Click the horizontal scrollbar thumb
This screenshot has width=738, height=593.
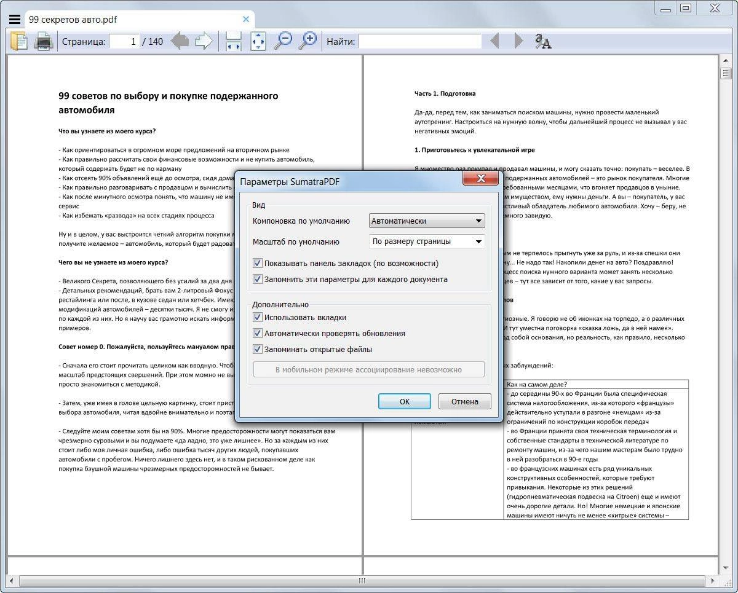(362, 581)
